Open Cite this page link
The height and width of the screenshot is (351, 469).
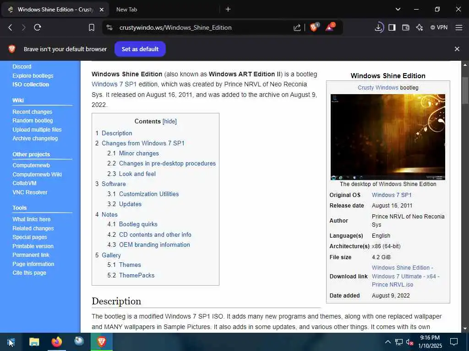[29, 273]
